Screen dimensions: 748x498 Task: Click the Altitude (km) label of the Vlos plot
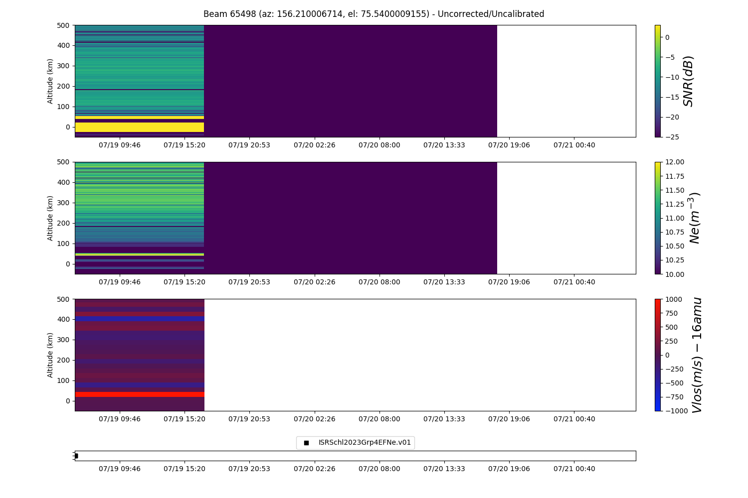(50, 355)
